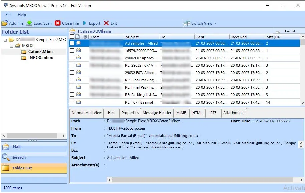This screenshot has width=305, height=193.
Task: Sort by the Received column header
Action: tap(247, 37)
